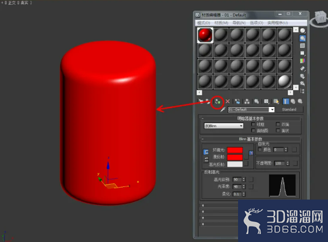Screen dimensions: 328x242
Task: Open the 选项(O) menu
Action: coord(257,23)
